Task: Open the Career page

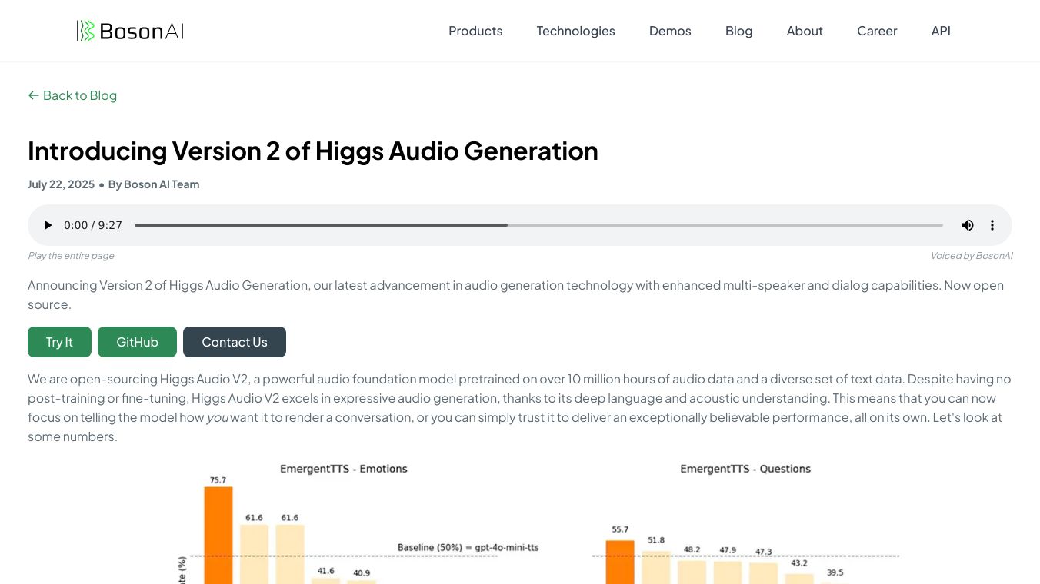Action: [877, 31]
